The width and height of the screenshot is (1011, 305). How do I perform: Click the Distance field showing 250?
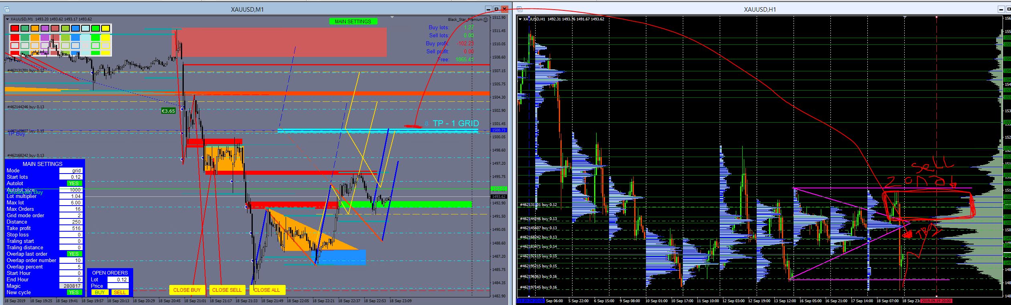pos(71,222)
